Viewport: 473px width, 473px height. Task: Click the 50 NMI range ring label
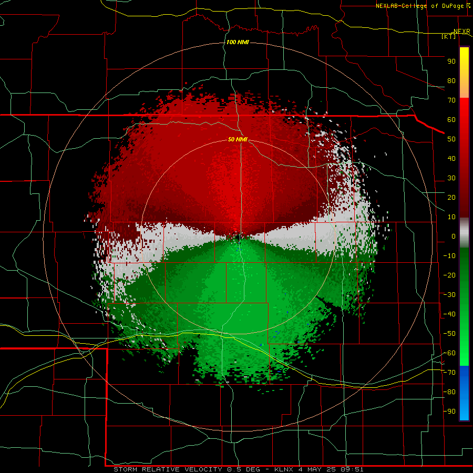(238, 139)
